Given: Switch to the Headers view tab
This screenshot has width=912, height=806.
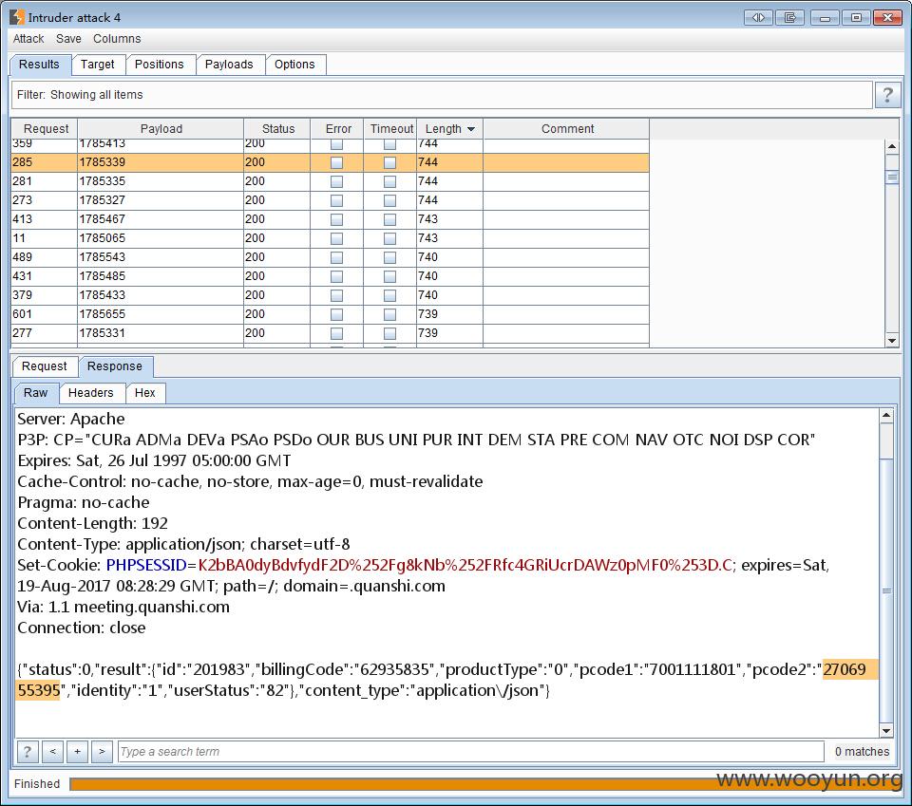Looking at the screenshot, I should [91, 393].
